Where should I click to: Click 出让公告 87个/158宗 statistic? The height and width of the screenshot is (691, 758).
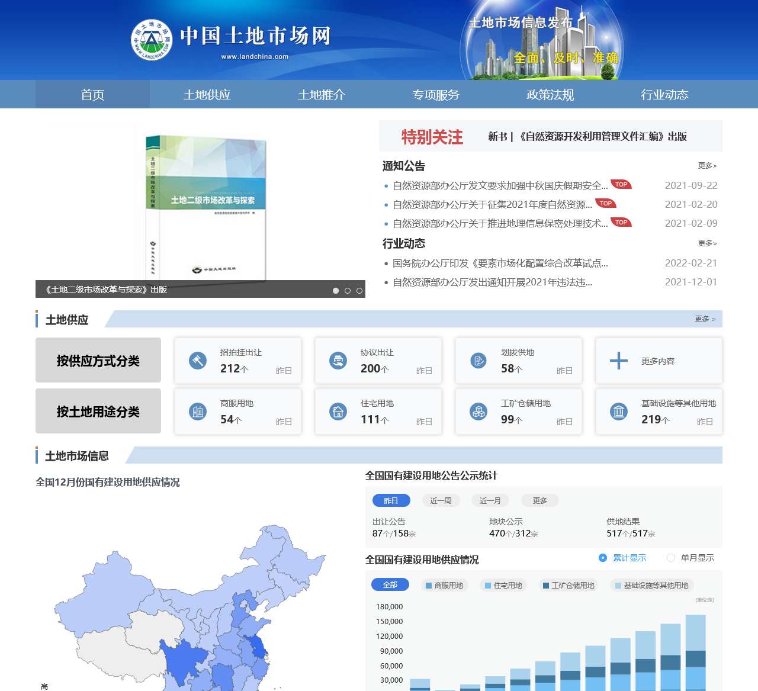[x=394, y=528]
